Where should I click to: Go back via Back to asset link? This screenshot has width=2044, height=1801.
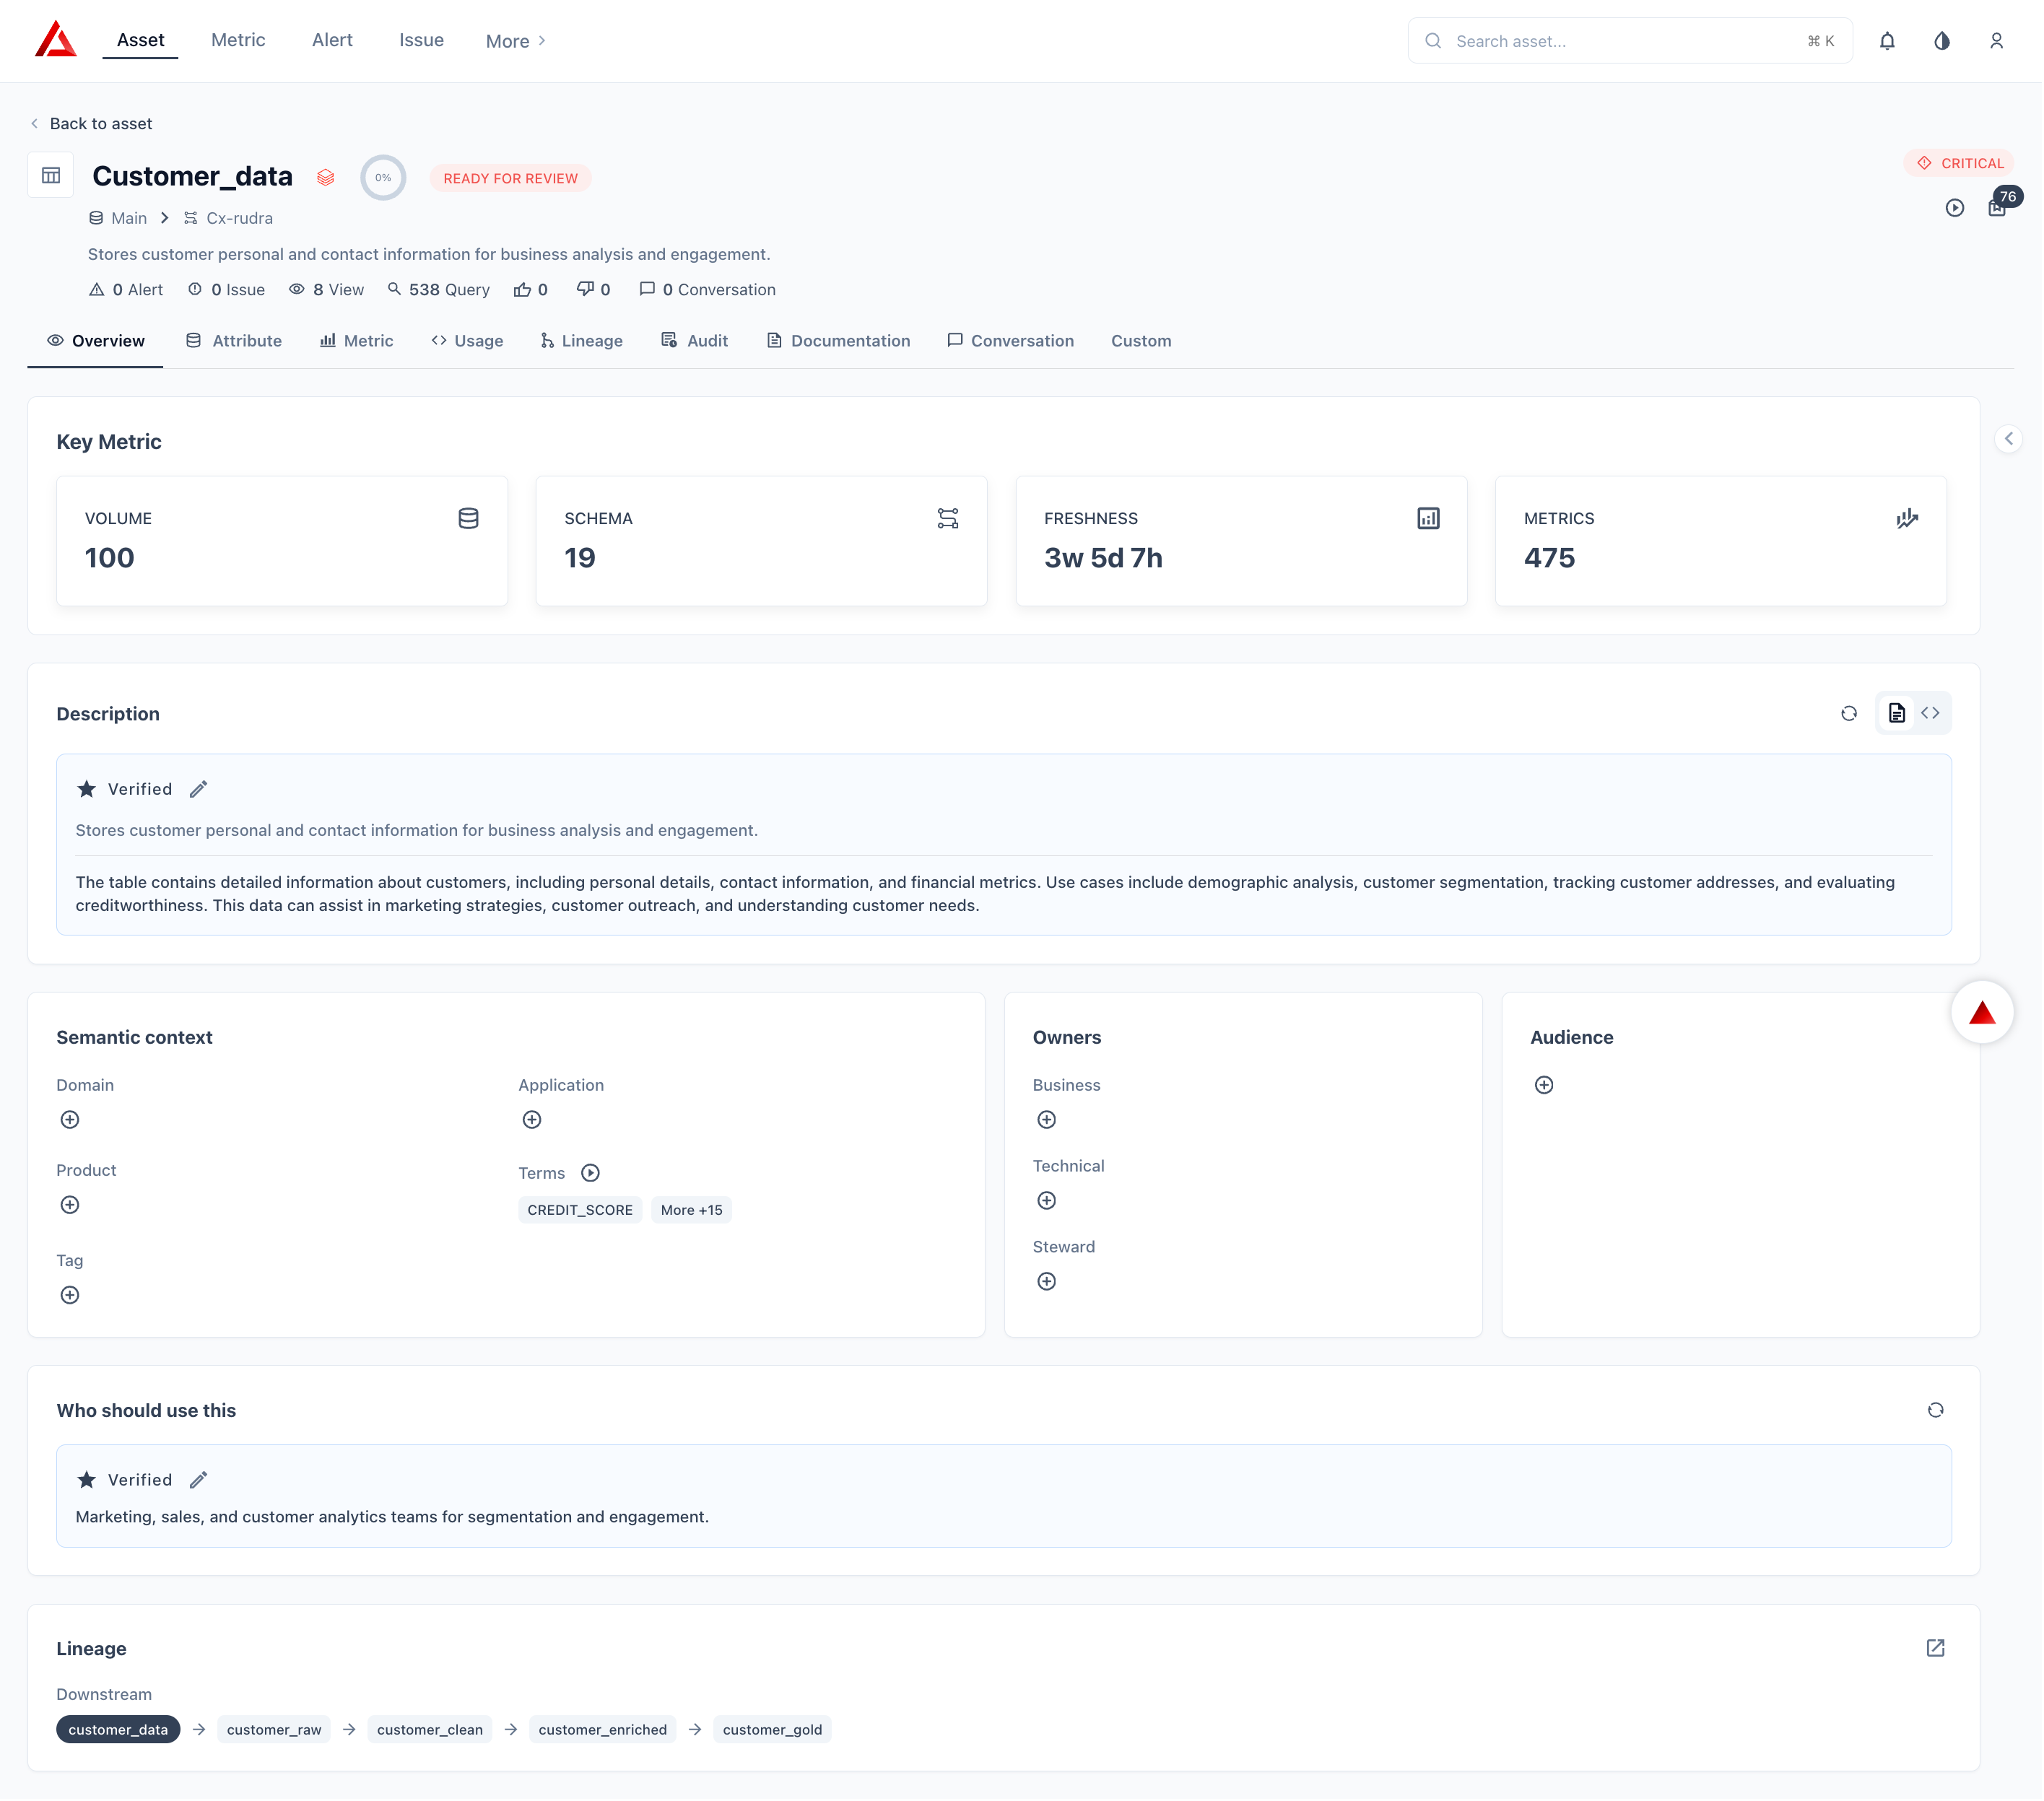92,124
